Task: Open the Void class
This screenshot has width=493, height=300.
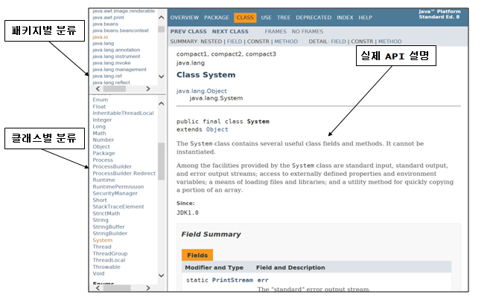Action: tap(98, 274)
